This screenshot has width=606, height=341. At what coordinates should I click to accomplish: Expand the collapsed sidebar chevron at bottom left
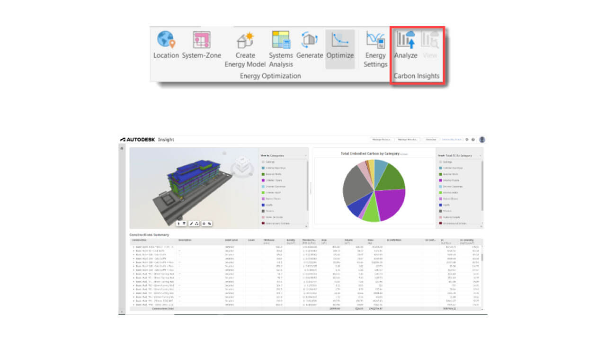point(122,312)
